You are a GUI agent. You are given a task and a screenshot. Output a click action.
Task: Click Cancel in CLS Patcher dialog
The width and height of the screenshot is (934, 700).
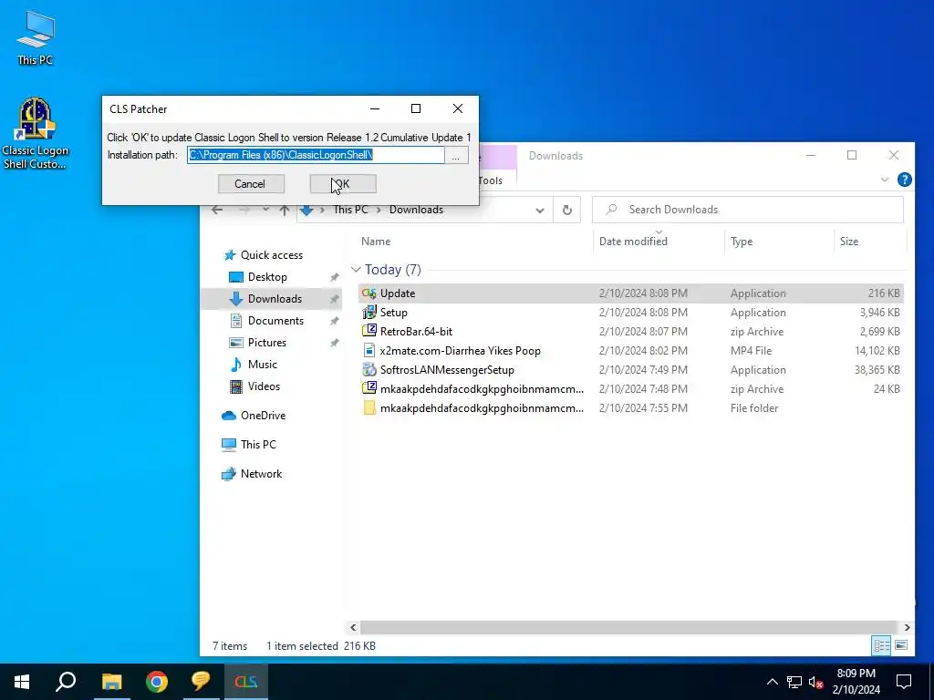pos(251,184)
